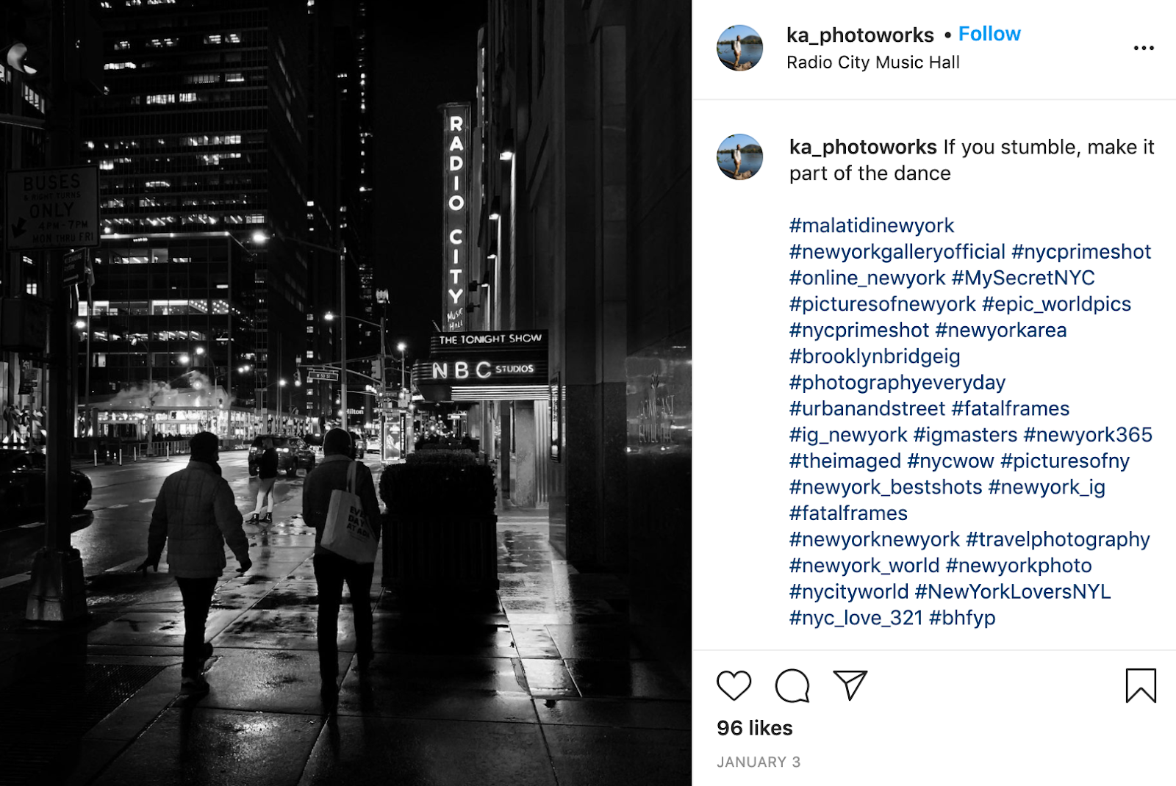1176x786 pixels.
Task: Open ka_photoworks username in the header
Action: pos(860,35)
